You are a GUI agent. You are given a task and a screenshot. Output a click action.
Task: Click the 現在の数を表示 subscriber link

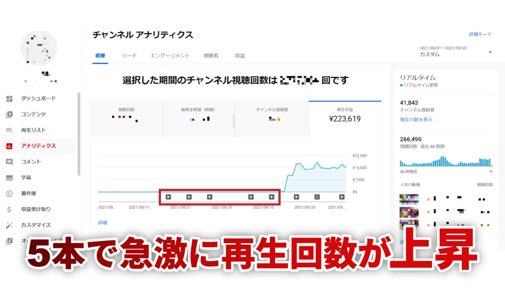[x=416, y=120]
